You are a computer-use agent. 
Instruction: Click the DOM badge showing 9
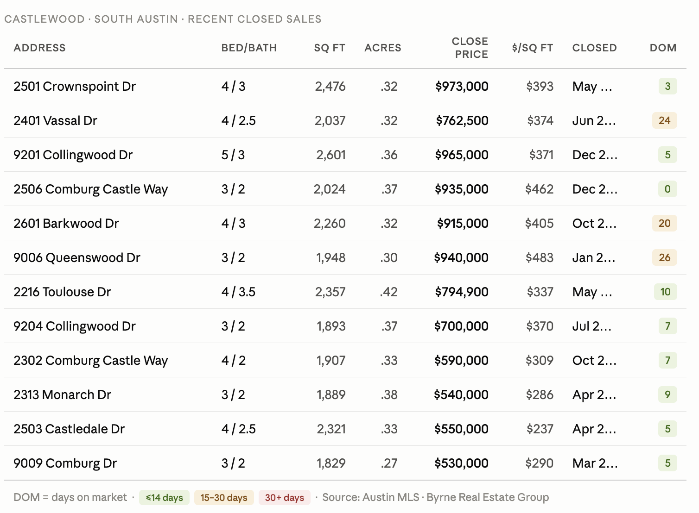[x=667, y=394]
